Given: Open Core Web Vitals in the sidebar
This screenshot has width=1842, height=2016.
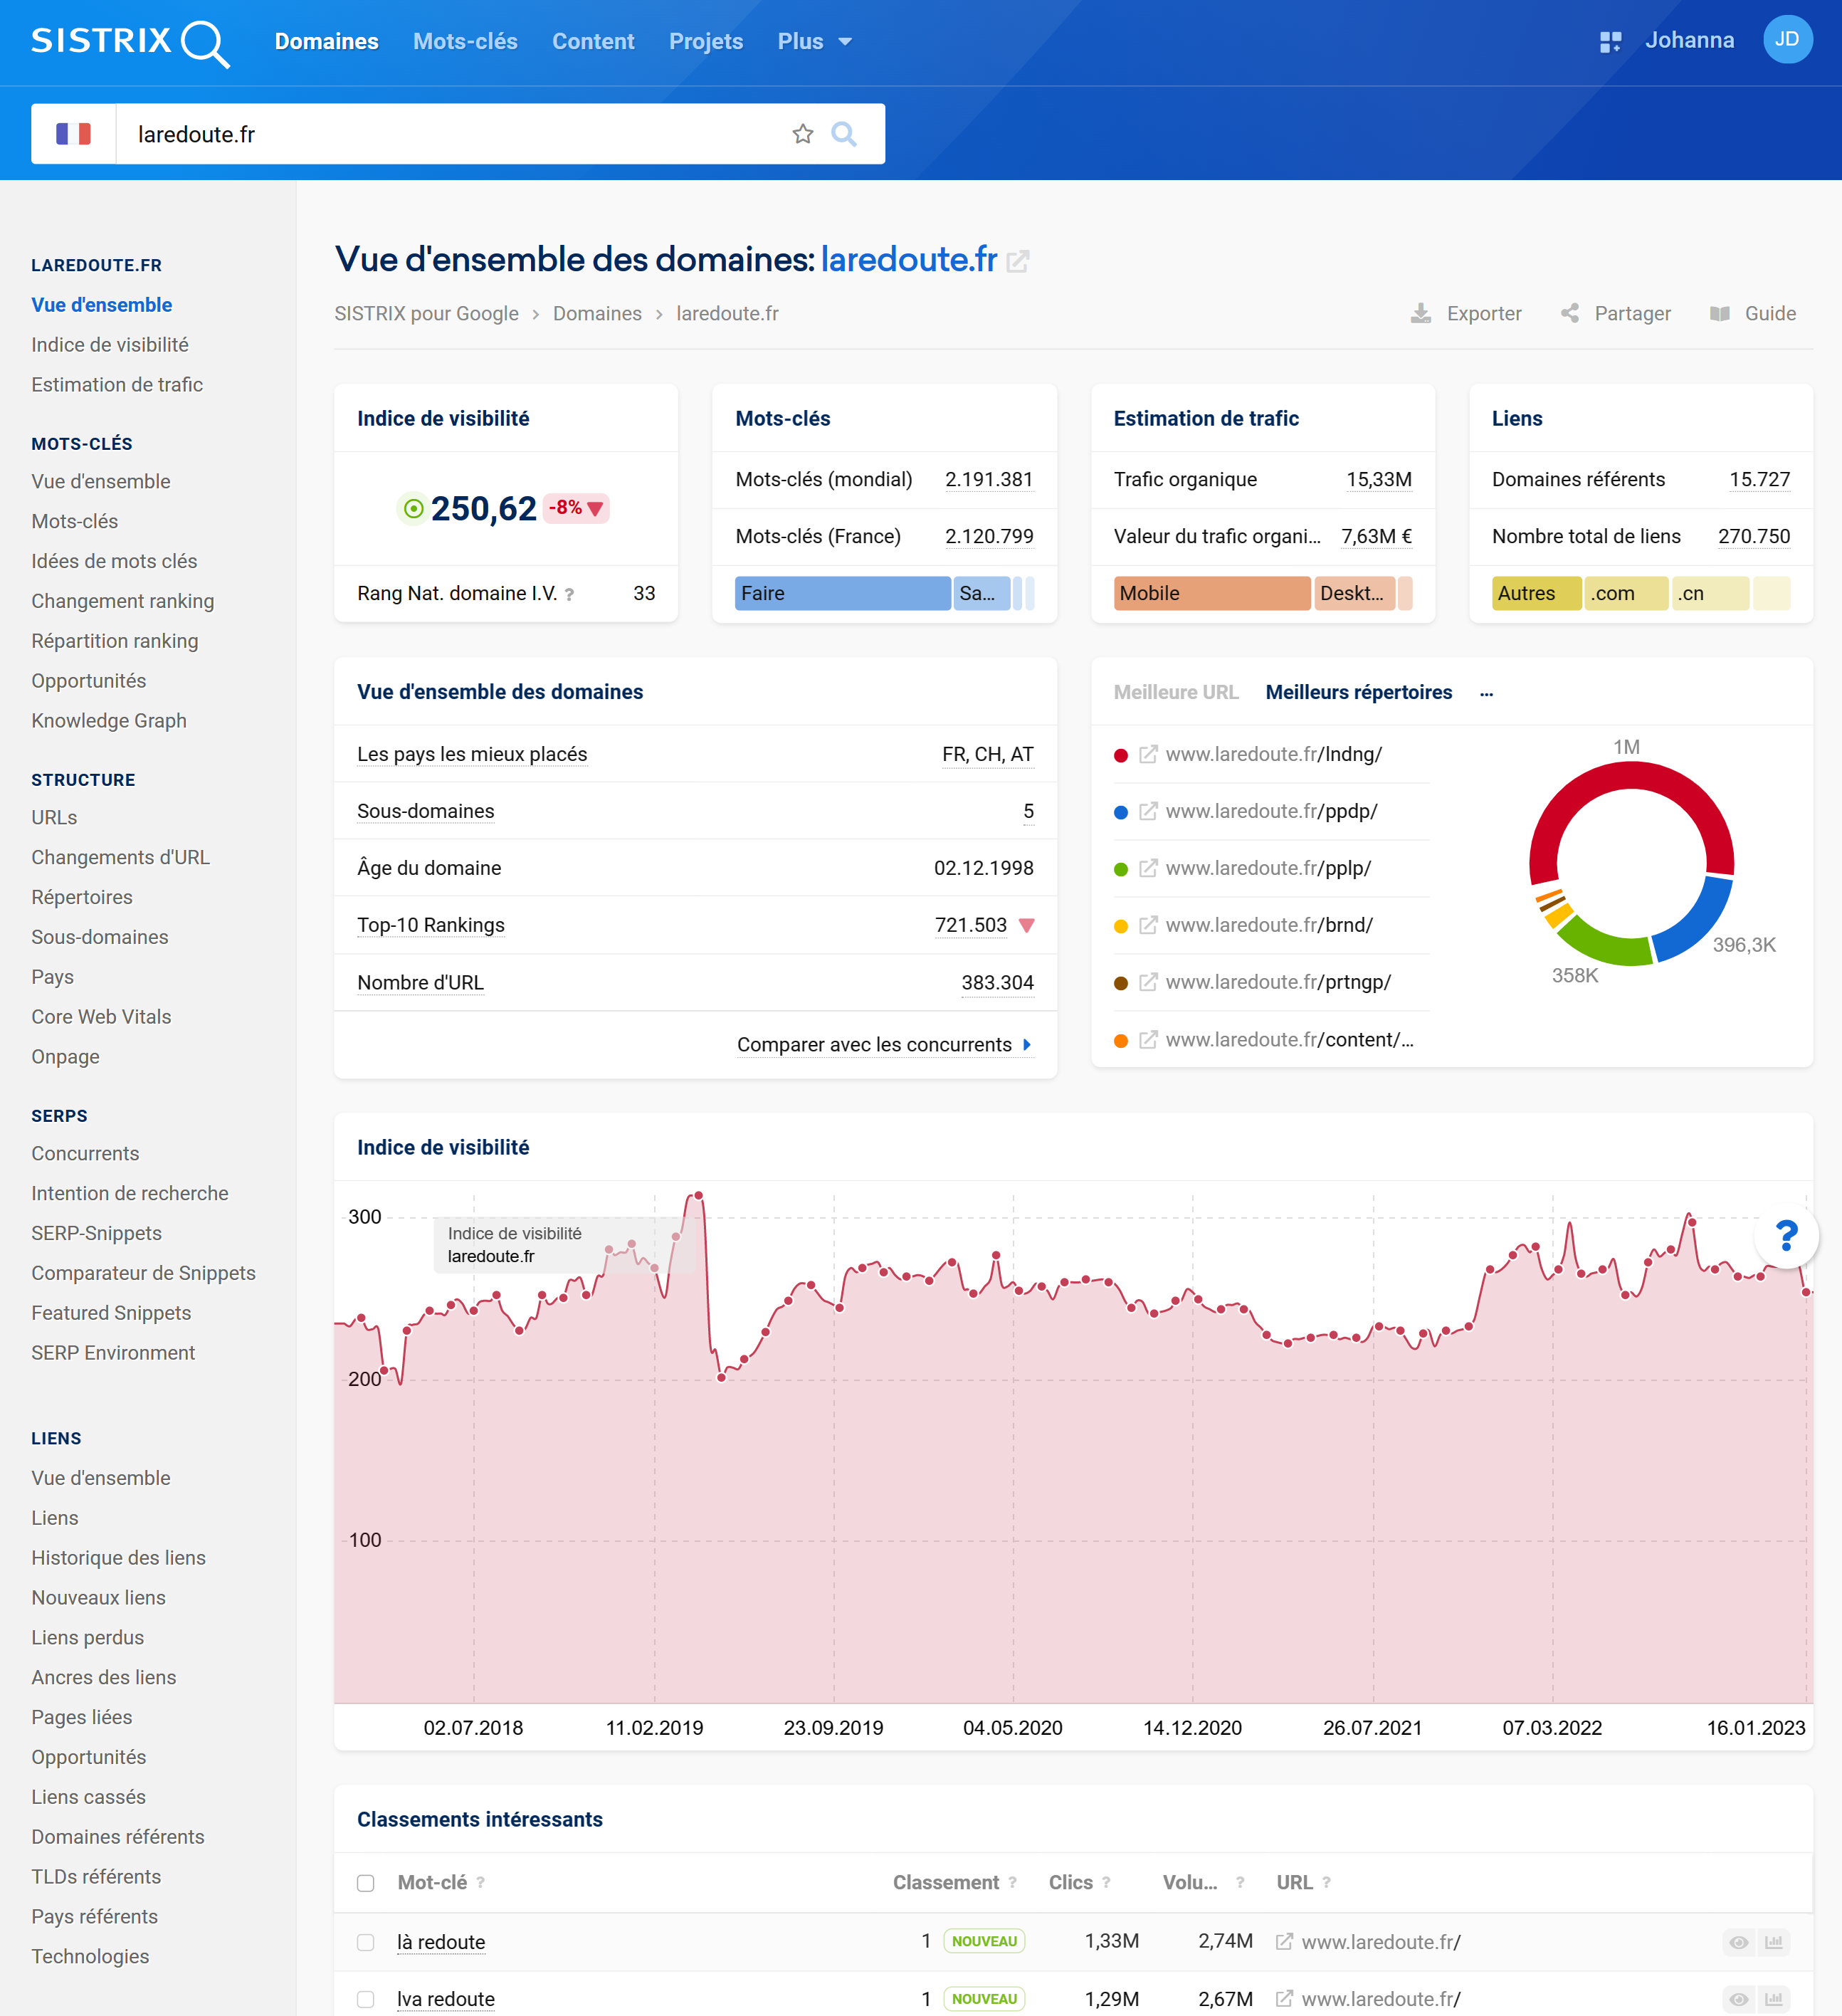Looking at the screenshot, I should click(101, 1017).
